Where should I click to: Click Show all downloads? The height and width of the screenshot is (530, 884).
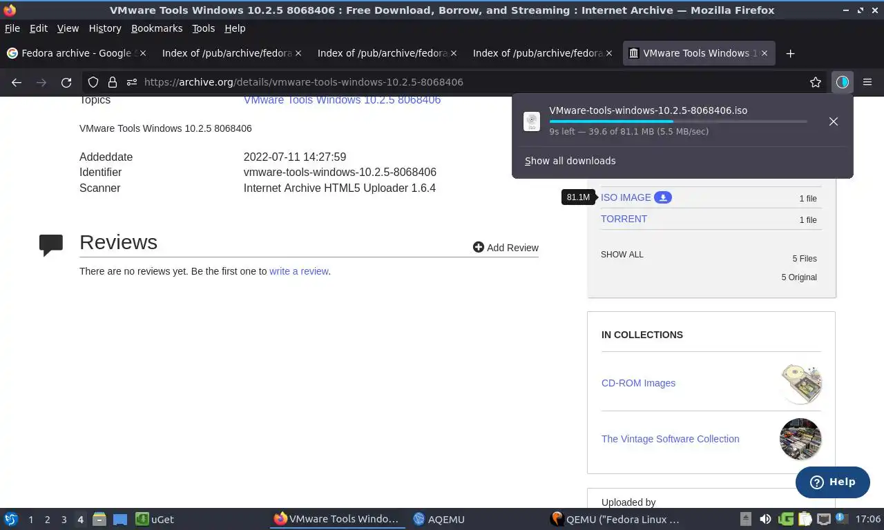(570, 161)
